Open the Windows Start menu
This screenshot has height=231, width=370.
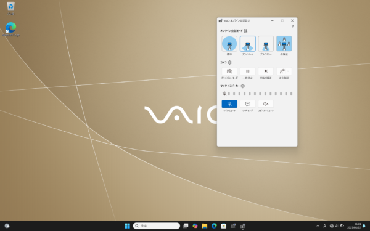pyautogui.click(x=127, y=226)
